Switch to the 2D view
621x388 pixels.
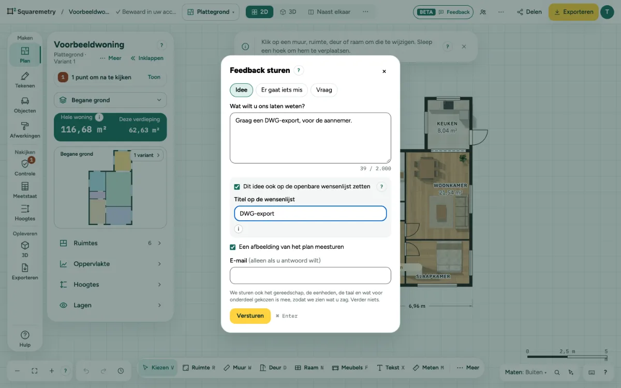tap(259, 12)
